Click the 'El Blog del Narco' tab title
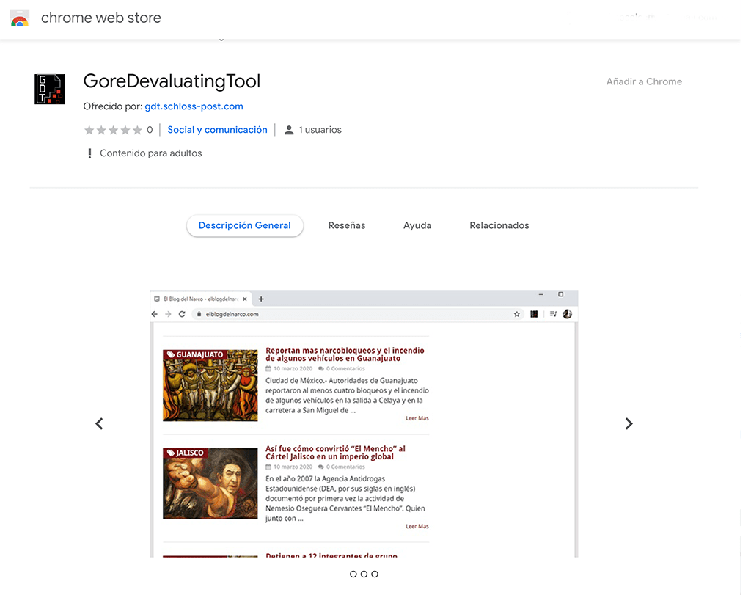Viewport: 751px width, 595px height. click(201, 299)
